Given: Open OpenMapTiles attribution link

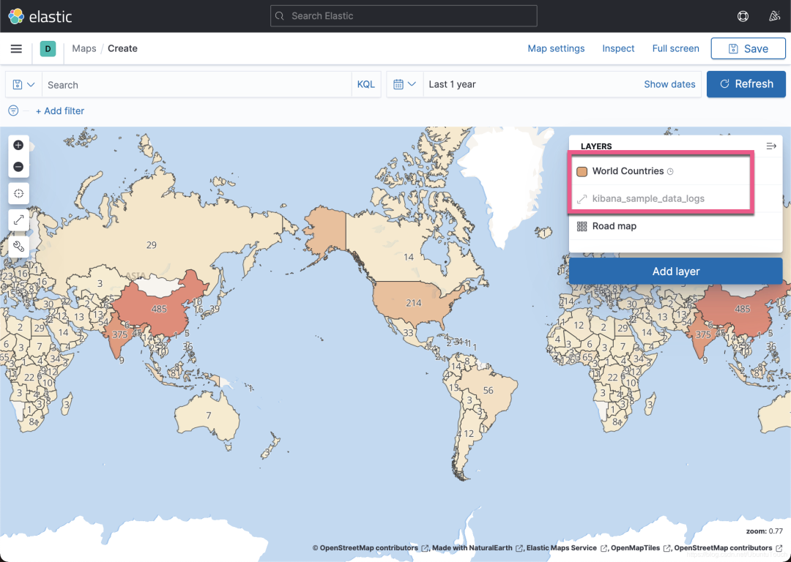Looking at the screenshot, I should tap(641, 548).
